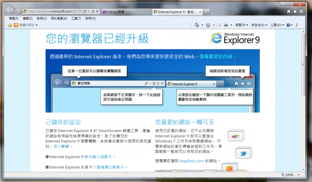Click the address bar URL field
The height and width of the screenshot is (182, 312).
click(55, 12)
